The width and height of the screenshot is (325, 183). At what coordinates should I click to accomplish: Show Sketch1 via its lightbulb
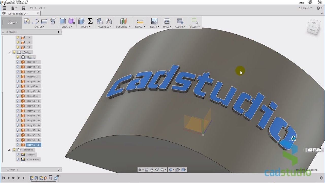18,155
